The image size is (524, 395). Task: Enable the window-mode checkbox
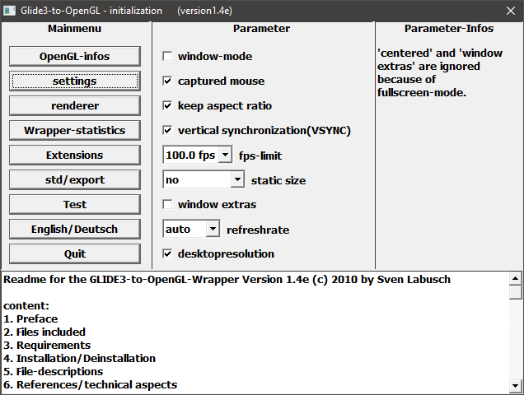(x=168, y=57)
